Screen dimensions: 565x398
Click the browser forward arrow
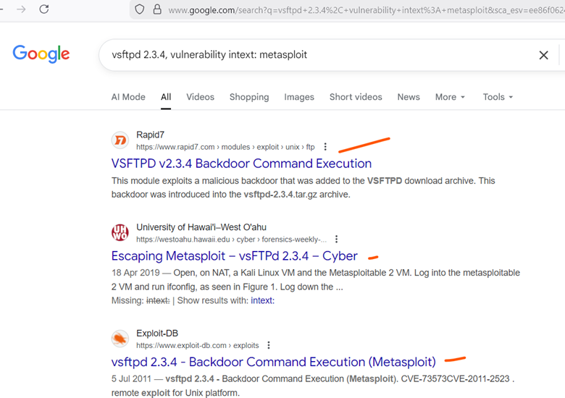coord(21,9)
